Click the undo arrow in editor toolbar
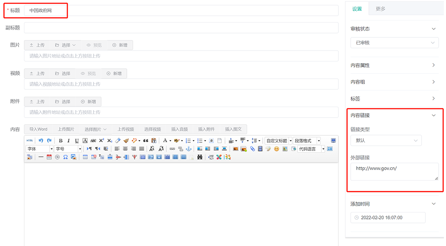Viewport: 446px width, 246px height. 41,141
